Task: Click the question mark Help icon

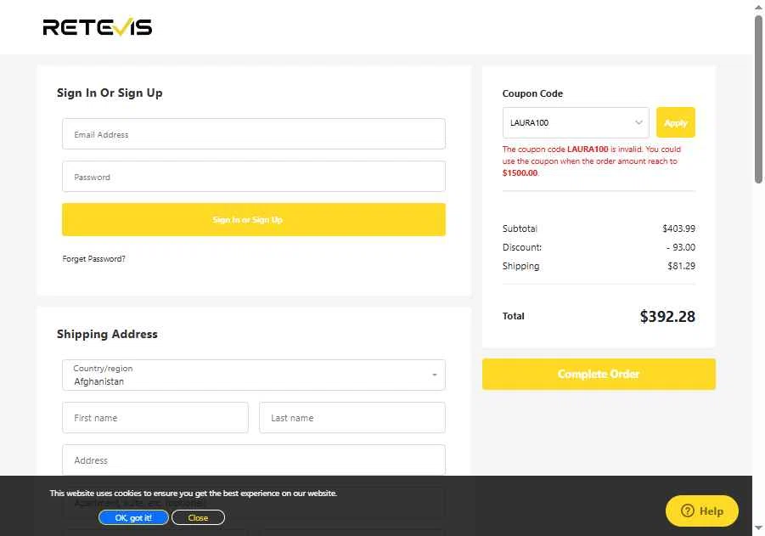Action: click(x=688, y=511)
